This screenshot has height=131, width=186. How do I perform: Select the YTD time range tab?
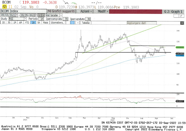(27, 23)
